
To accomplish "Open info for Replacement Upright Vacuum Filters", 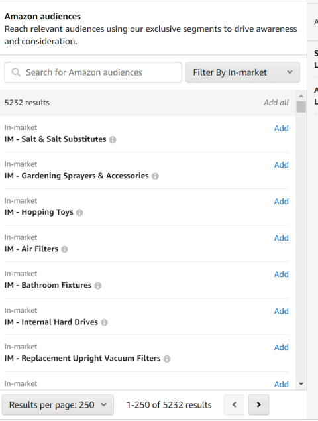I will pyautogui.click(x=167, y=359).
